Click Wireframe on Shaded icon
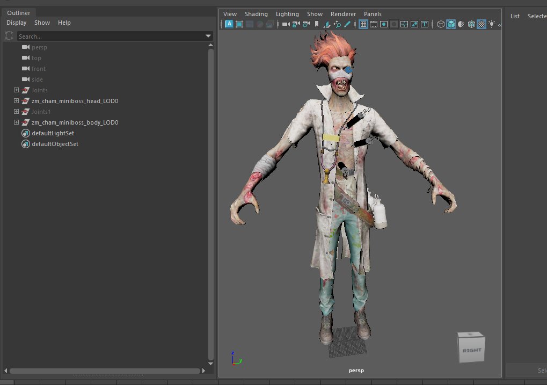This screenshot has width=547, height=385. (471, 24)
